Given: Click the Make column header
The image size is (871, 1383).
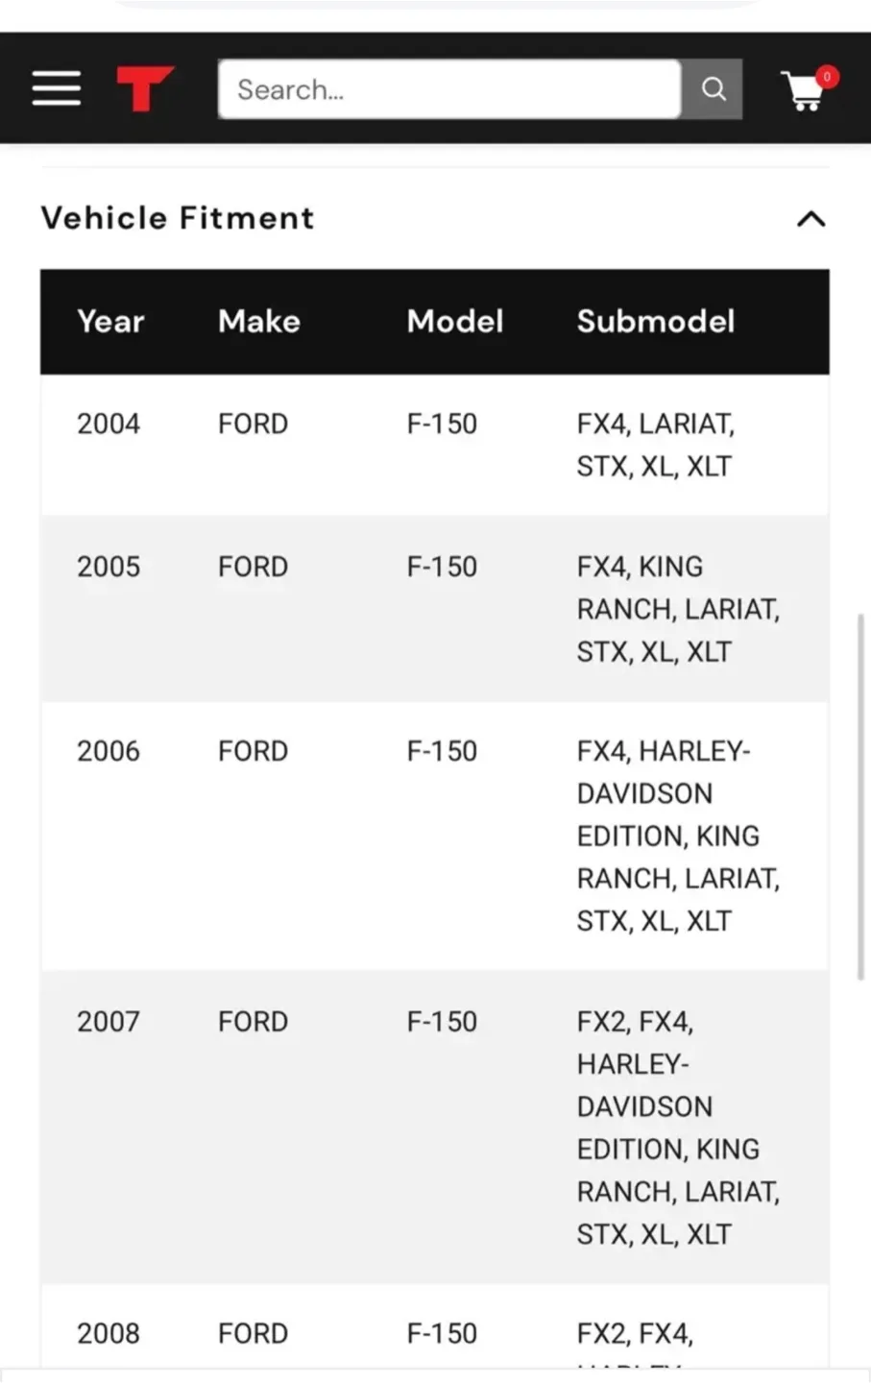Looking at the screenshot, I should click(259, 321).
